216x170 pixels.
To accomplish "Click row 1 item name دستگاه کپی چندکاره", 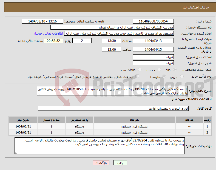I will coord(134,126).
